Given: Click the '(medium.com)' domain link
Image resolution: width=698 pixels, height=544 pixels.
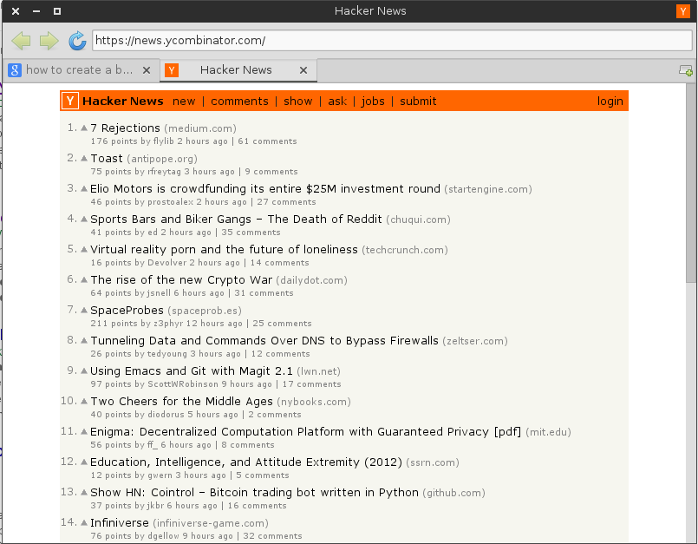Looking at the screenshot, I should click(x=200, y=128).
